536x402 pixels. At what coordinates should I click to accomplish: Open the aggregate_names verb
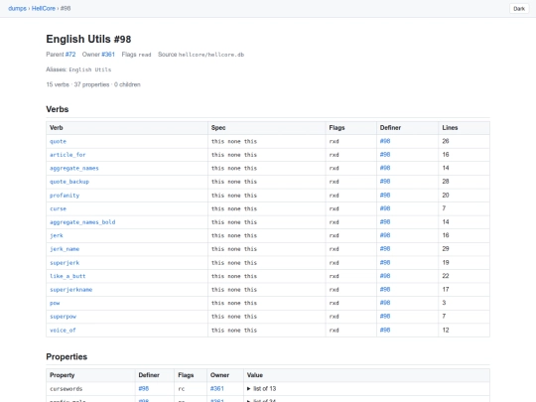coord(74,168)
